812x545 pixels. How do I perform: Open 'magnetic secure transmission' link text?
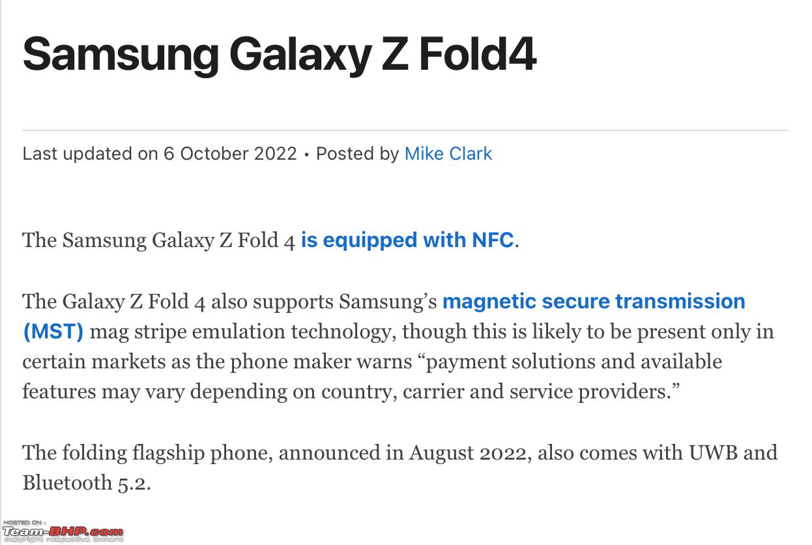tap(594, 302)
